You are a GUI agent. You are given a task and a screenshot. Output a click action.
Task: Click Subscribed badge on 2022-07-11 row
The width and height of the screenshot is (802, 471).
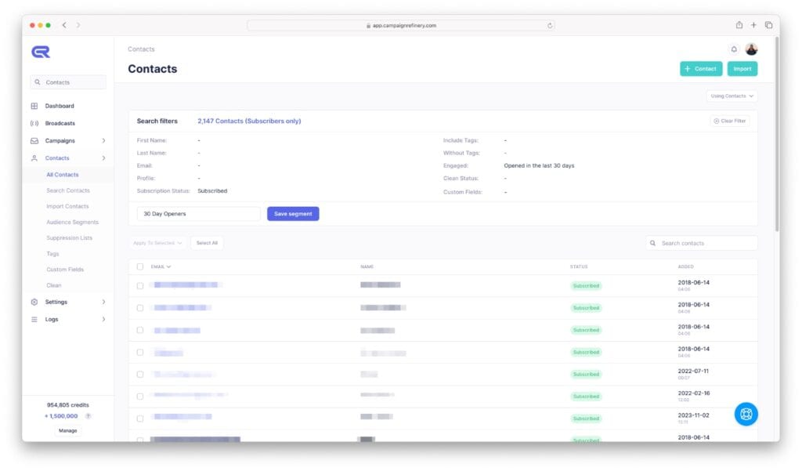(x=586, y=375)
